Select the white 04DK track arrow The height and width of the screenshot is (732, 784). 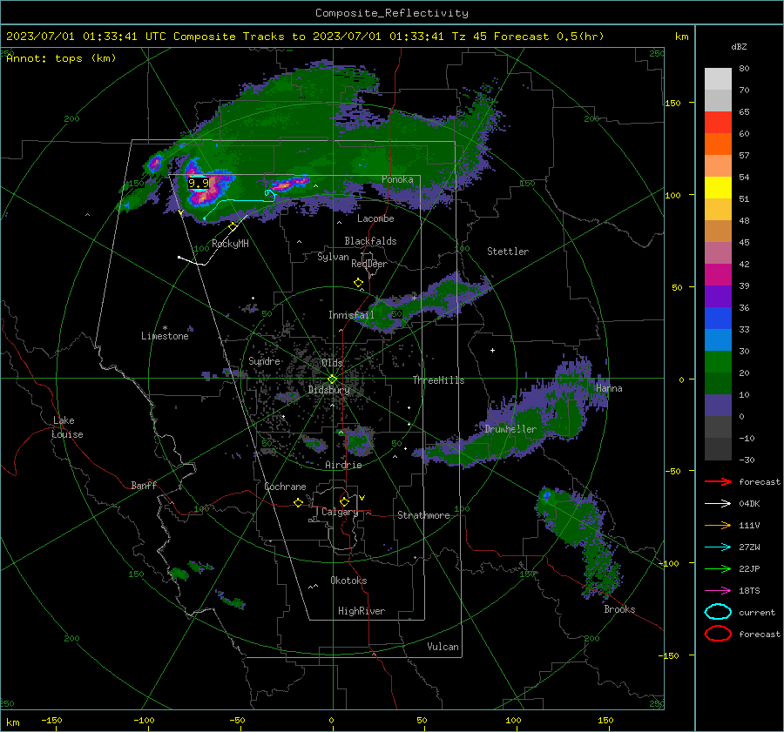[x=718, y=504]
